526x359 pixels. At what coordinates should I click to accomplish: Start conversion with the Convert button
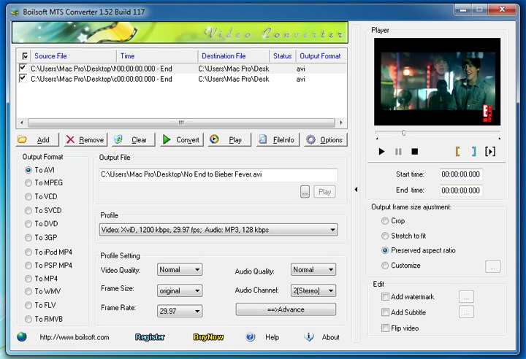(180, 139)
